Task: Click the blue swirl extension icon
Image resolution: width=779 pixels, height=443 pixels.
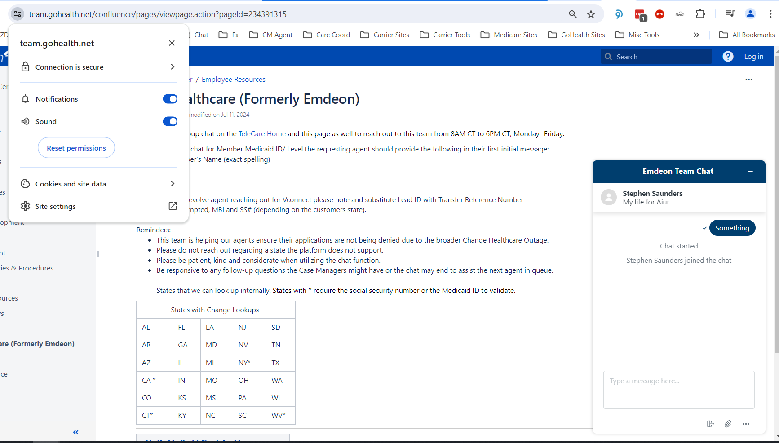Action: [x=619, y=14]
